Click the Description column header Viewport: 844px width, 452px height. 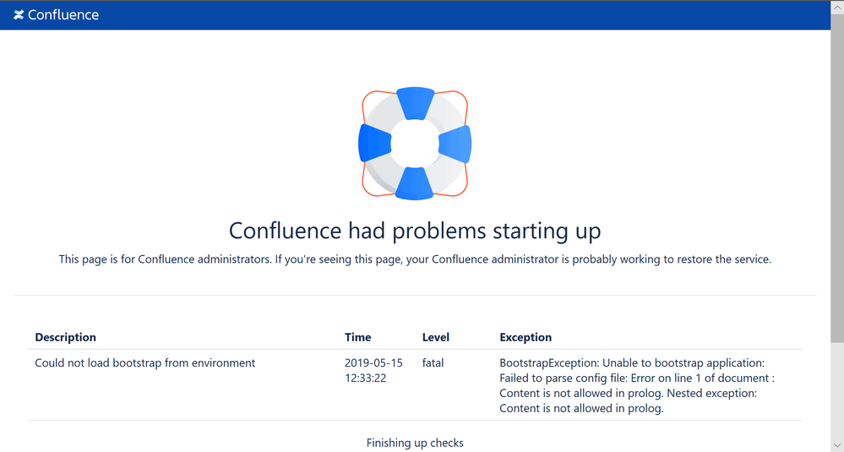[66, 337]
